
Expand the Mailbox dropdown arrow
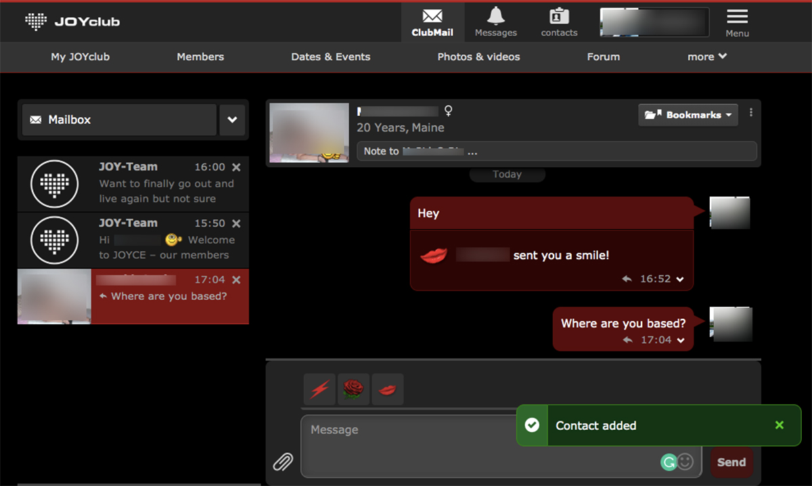(232, 120)
